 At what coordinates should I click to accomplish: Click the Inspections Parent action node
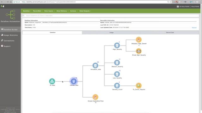95,97
